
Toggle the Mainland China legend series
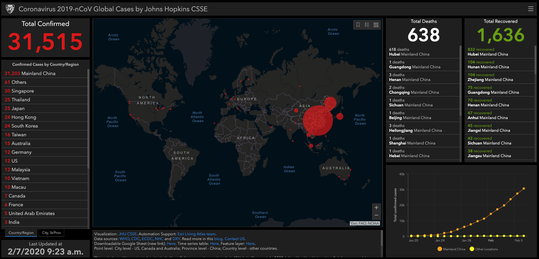point(451,249)
